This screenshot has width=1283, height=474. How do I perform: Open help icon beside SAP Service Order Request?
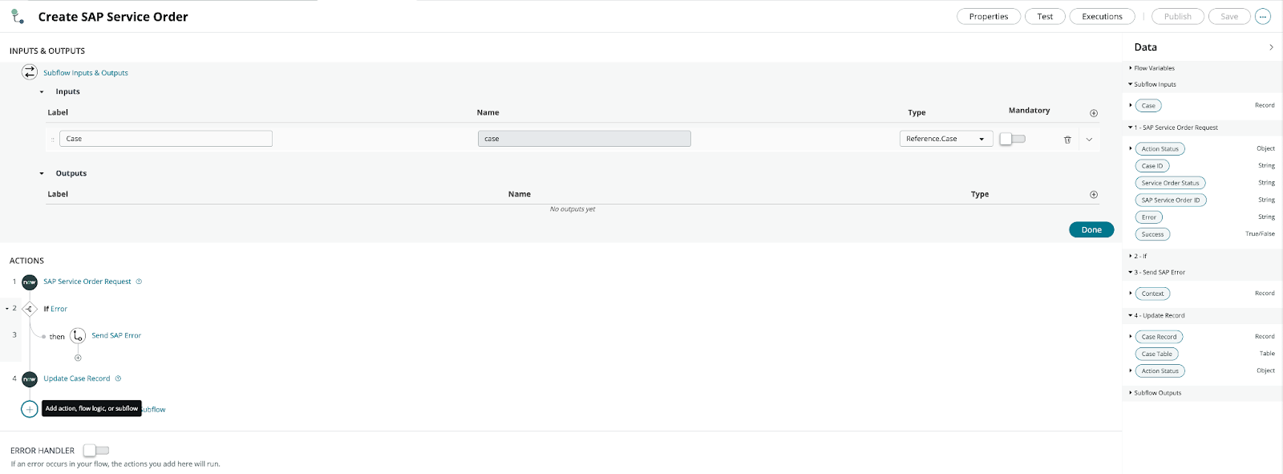(x=139, y=282)
